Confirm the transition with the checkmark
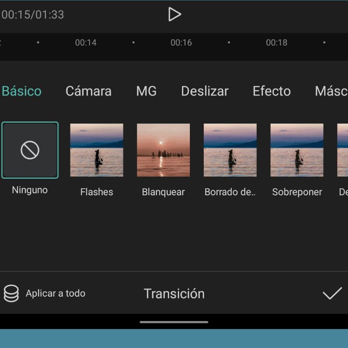Image resolution: width=348 pixels, height=348 pixels. [332, 293]
